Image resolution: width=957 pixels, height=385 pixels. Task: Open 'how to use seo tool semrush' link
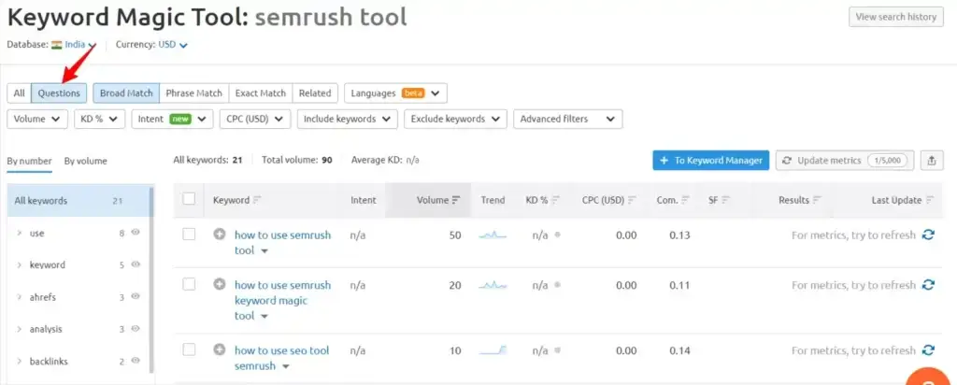pyautogui.click(x=281, y=358)
